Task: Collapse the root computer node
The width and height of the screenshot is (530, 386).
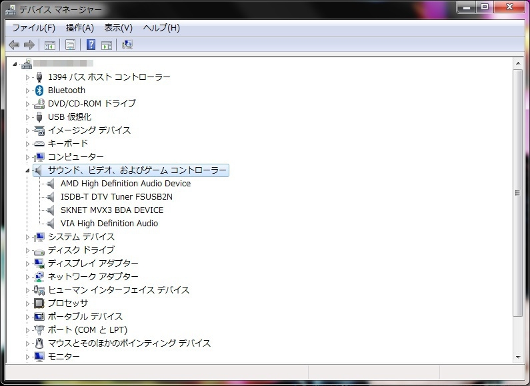Action: (15, 64)
